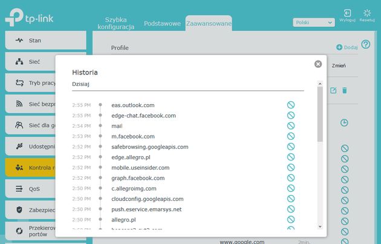The height and width of the screenshot is (244, 381).
Task: Delete profile with trash icon
Action: coord(345,90)
